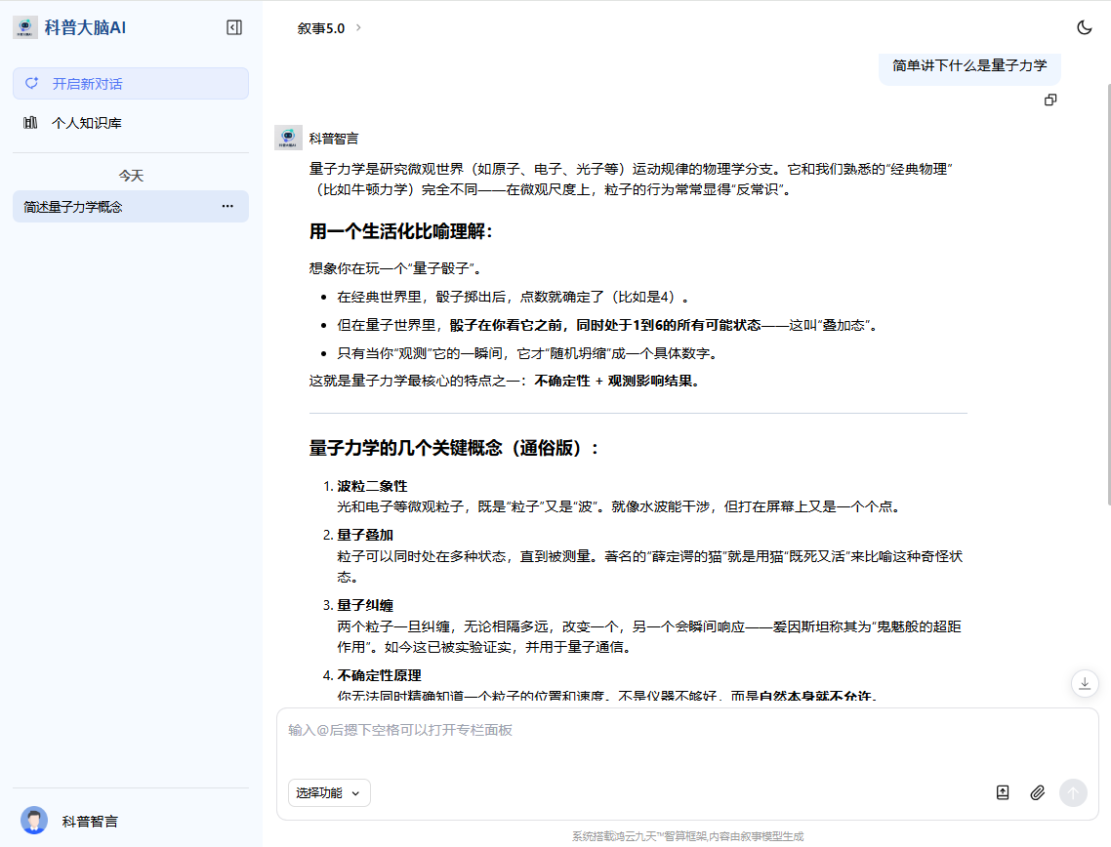Viewport: 1111px width, 847px height.
Task: Toggle dark mode with the moon icon
Action: pos(1084,27)
